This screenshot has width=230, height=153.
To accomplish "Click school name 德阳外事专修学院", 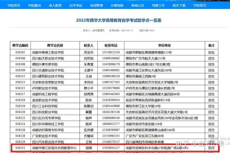I will pyautogui.click(x=45, y=64).
